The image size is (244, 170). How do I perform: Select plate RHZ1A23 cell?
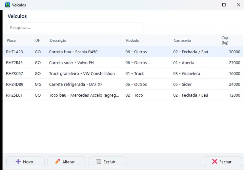pos(15,52)
